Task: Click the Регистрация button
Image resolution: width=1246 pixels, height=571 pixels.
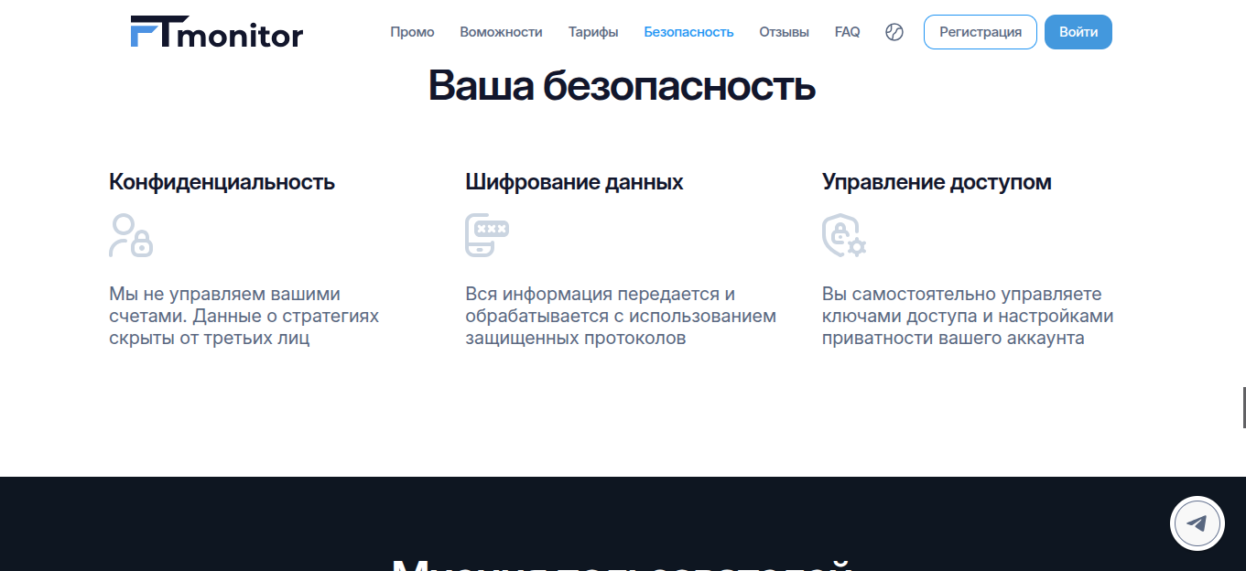Action: pos(981,32)
